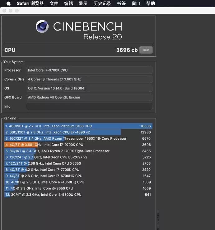Select ranking row 8 i7-7700K
The width and height of the screenshot is (215, 230).
[78, 170]
